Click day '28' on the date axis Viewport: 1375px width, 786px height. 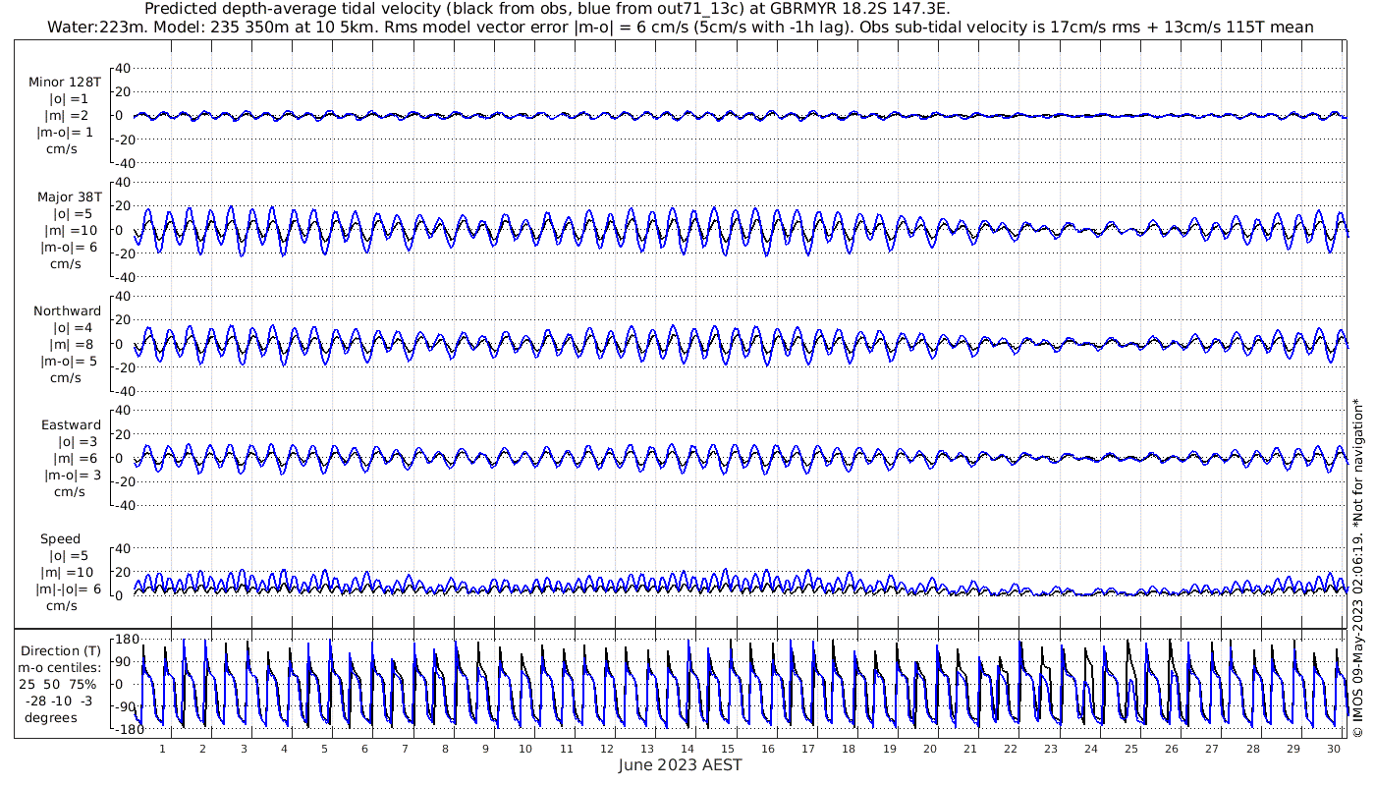coord(1252,749)
